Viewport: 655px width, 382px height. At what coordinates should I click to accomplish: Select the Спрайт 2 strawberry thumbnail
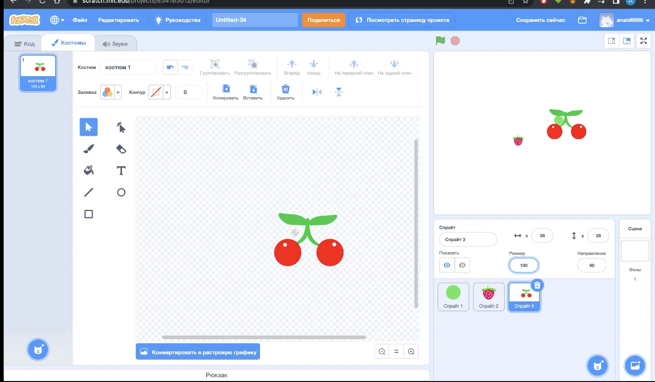point(489,297)
